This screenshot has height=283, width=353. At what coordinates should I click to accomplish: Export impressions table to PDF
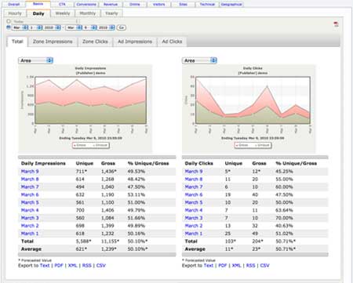[x=59, y=266]
